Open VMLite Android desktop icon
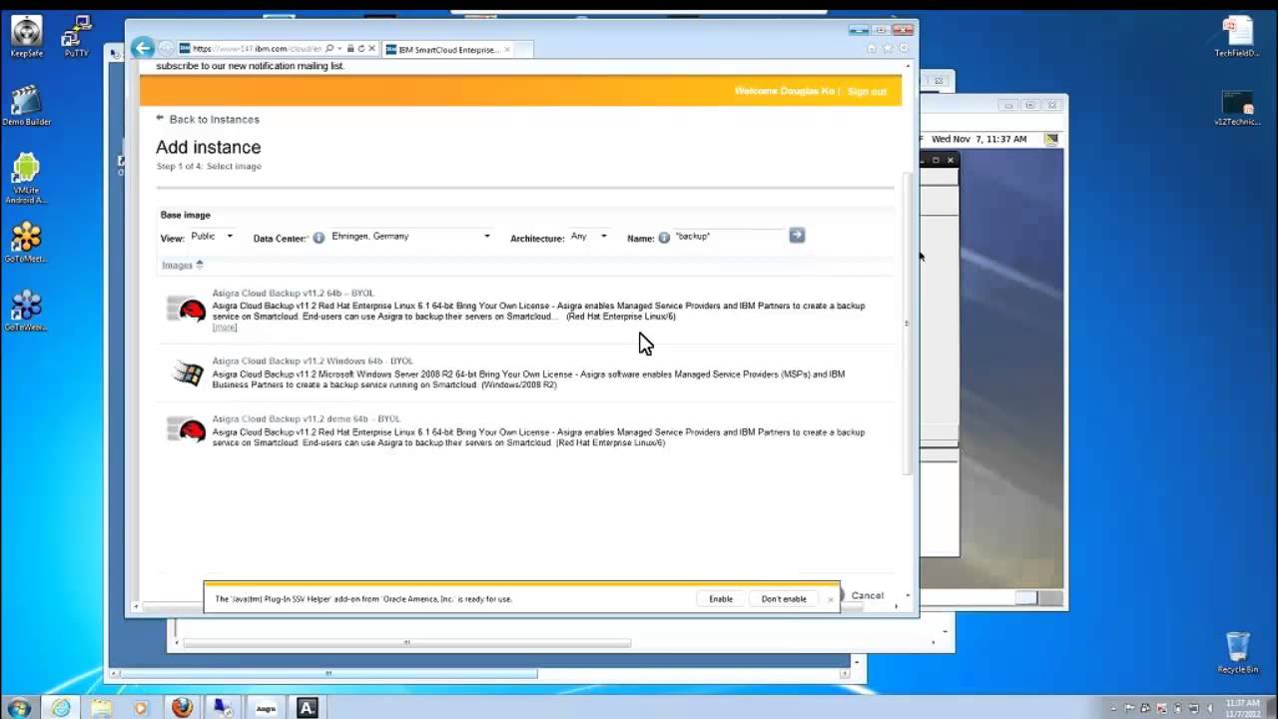The image size is (1278, 719). point(26,178)
